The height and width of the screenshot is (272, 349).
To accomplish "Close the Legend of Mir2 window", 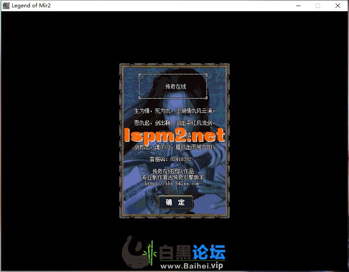I will point(338,6).
